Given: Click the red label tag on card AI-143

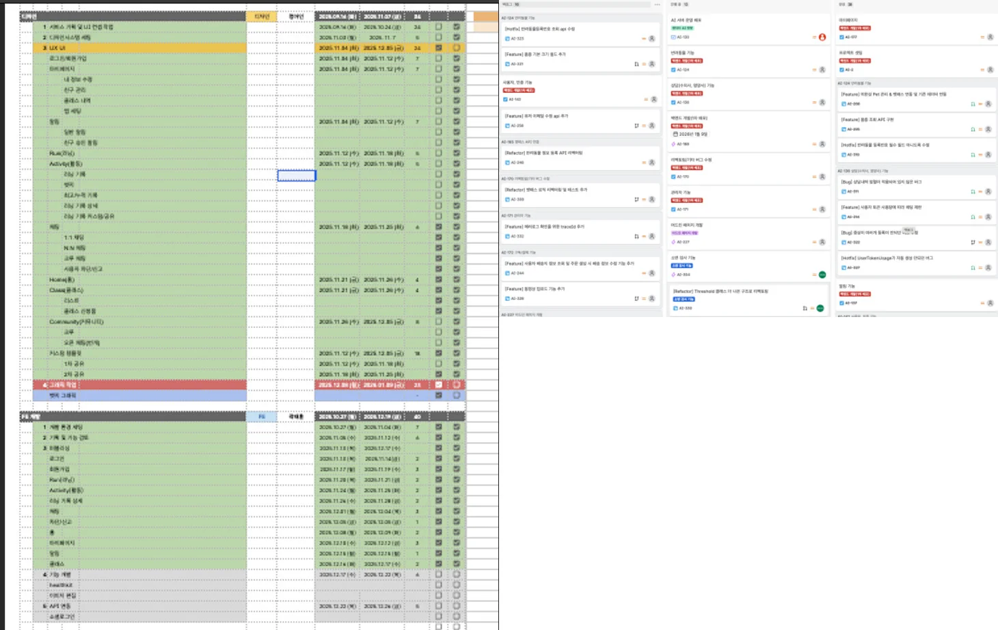Looking at the screenshot, I should click(x=519, y=90).
